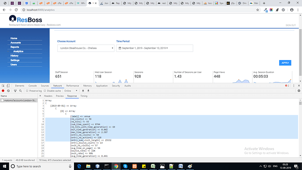The height and width of the screenshot is (170, 302).
Task: Go to Users in the sidebar
Action: click(14, 64)
